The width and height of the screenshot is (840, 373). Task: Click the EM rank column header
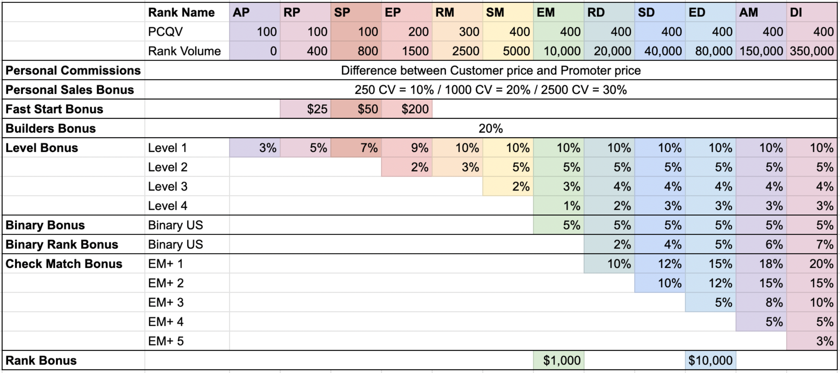[x=559, y=12]
